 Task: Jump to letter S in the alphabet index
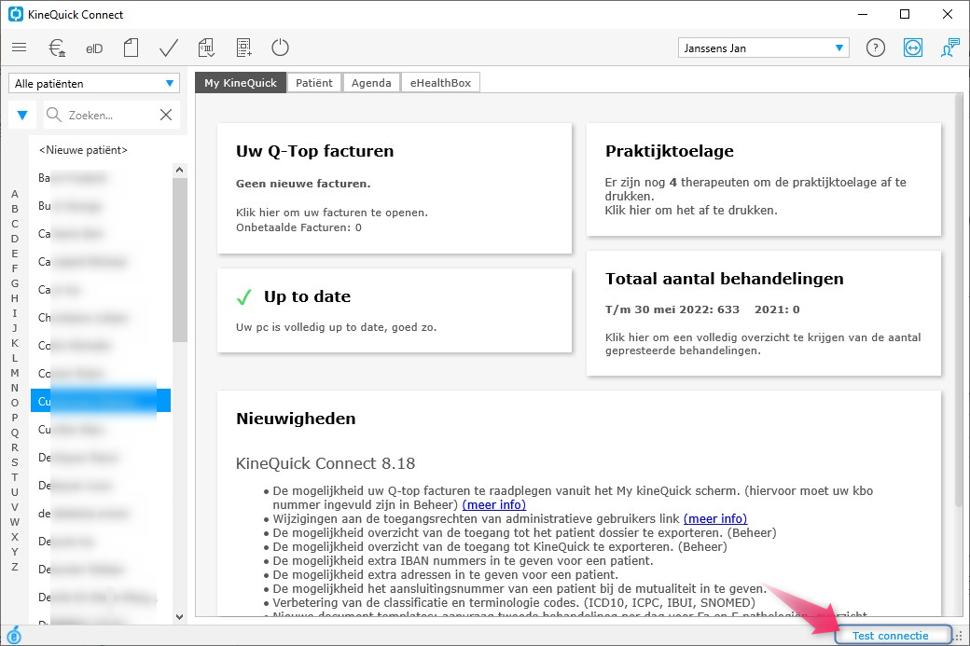15,462
